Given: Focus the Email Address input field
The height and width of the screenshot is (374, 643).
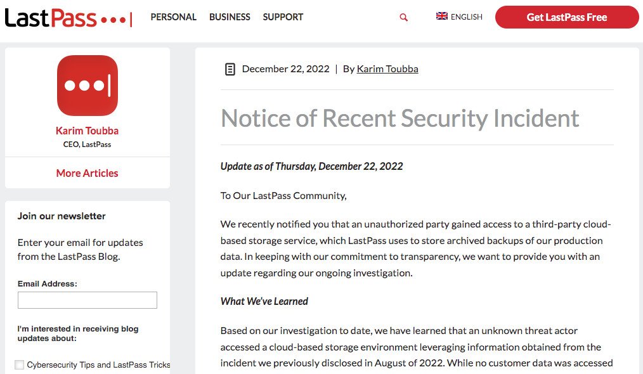Looking at the screenshot, I should point(88,300).
